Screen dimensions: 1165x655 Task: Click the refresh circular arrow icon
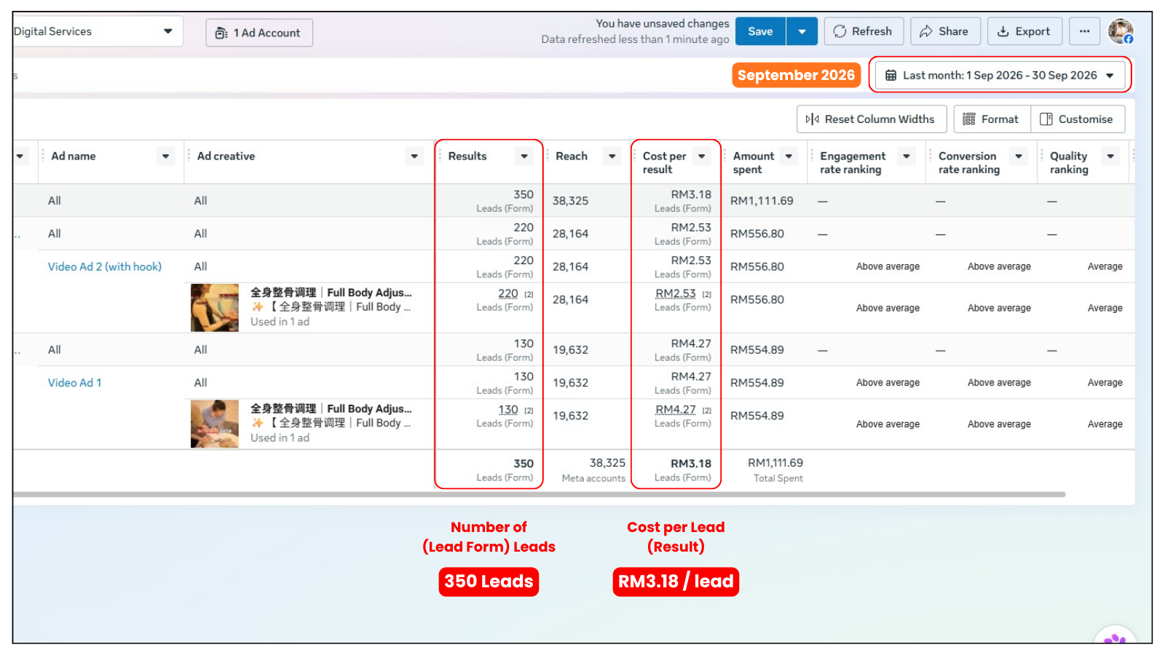(840, 31)
